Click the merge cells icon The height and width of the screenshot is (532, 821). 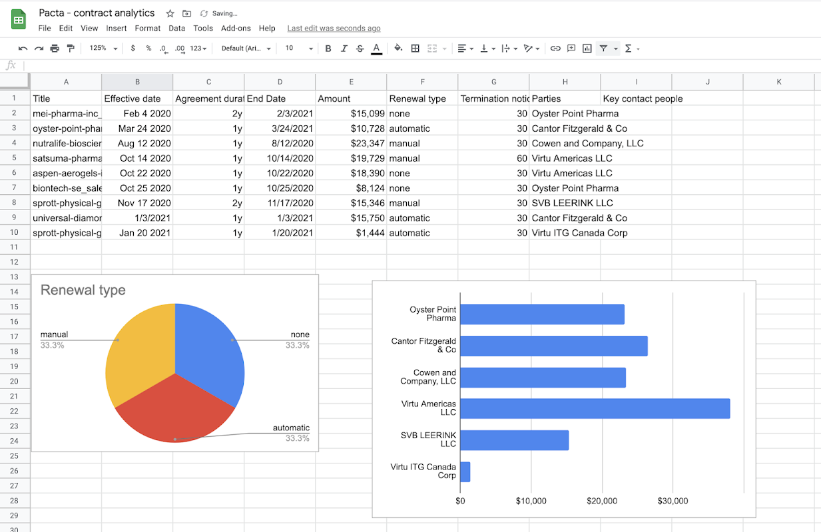[x=431, y=49]
